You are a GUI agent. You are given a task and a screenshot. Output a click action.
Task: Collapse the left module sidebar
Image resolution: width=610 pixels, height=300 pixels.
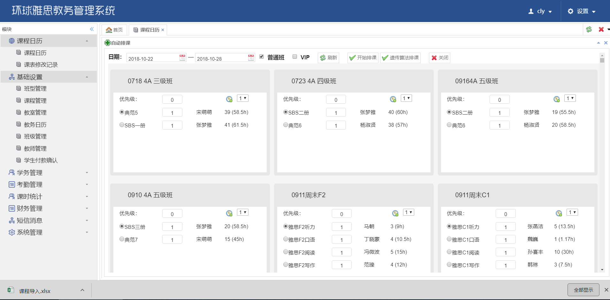point(92,29)
